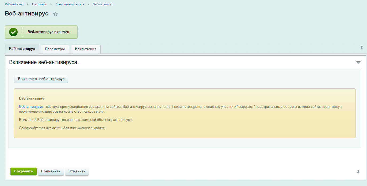
Task: Add page to favorites with star icon
Action: pyautogui.click(x=55, y=14)
